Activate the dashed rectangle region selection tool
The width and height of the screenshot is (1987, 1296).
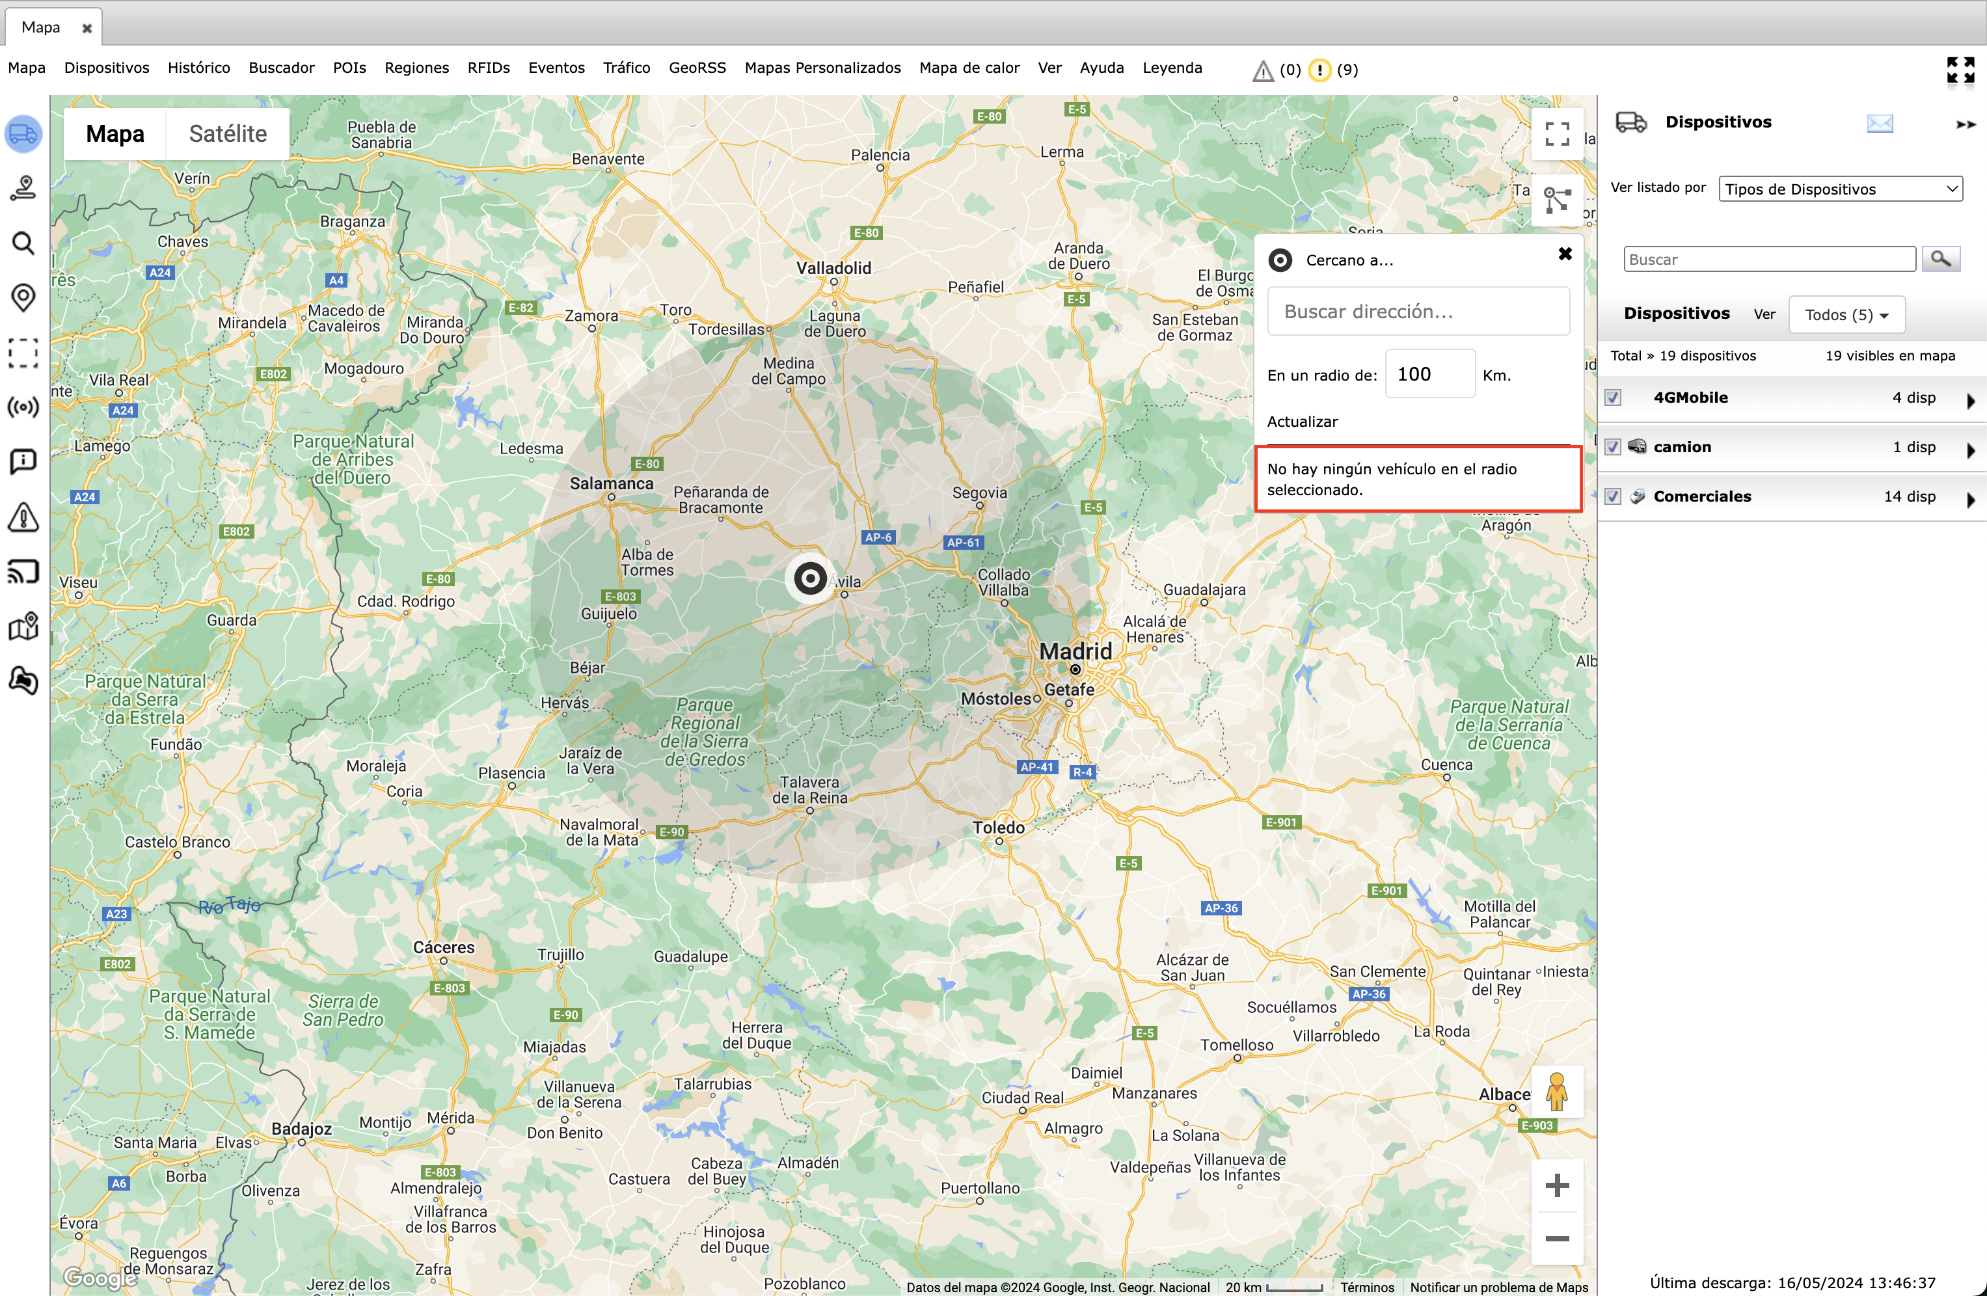(23, 353)
